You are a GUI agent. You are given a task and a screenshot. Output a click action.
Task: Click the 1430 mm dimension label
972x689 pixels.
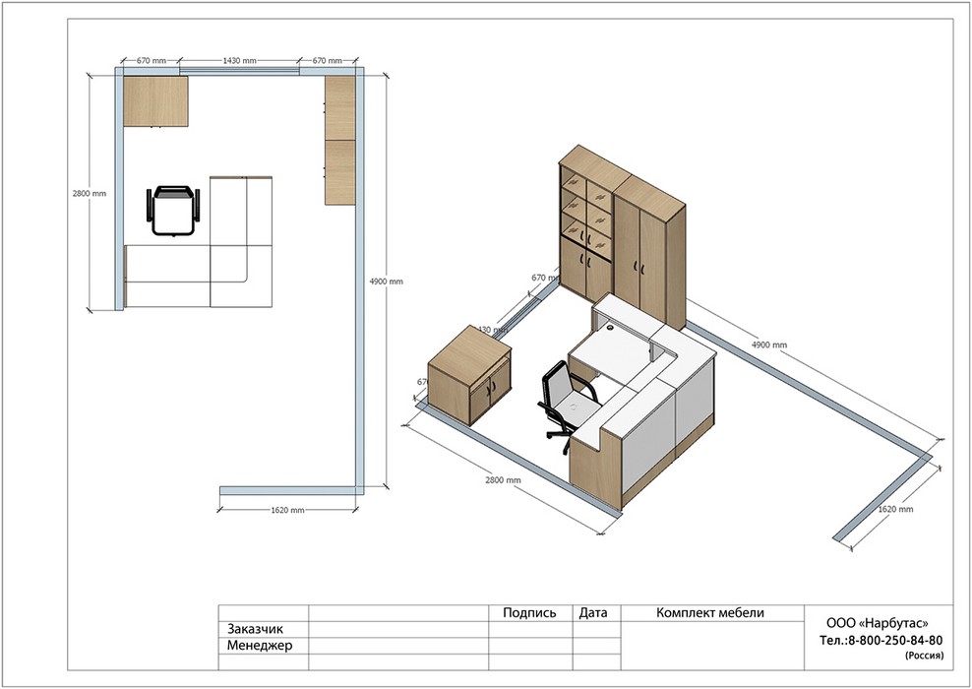click(239, 61)
